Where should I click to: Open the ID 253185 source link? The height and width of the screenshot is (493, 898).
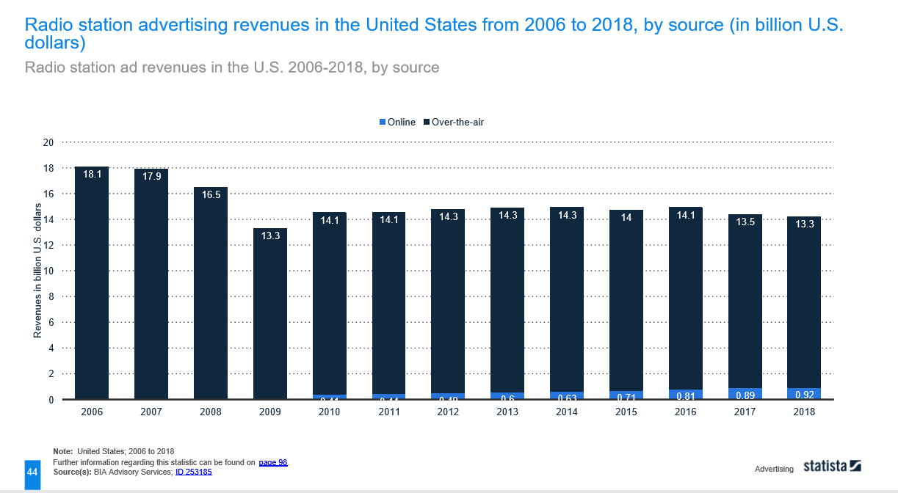click(x=193, y=472)
